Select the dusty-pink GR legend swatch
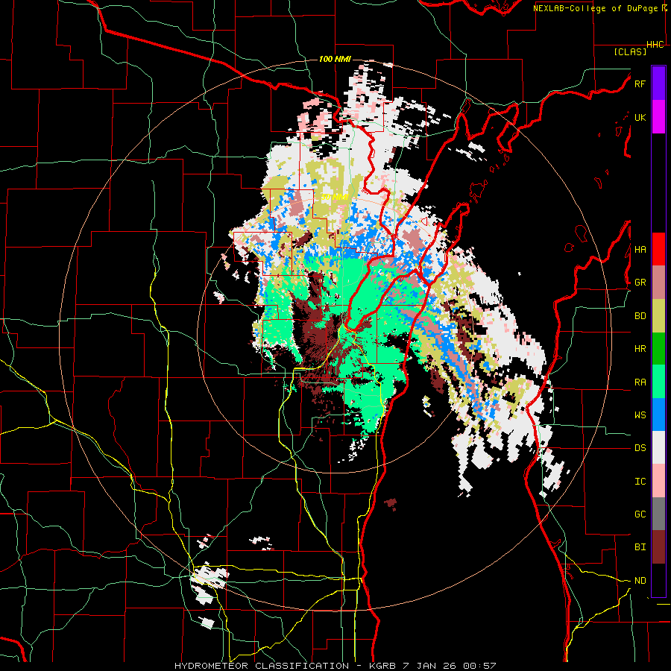 pos(658,283)
